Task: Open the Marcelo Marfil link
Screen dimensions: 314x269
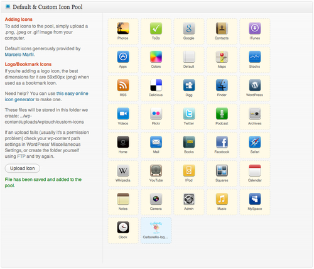Action: point(19,55)
